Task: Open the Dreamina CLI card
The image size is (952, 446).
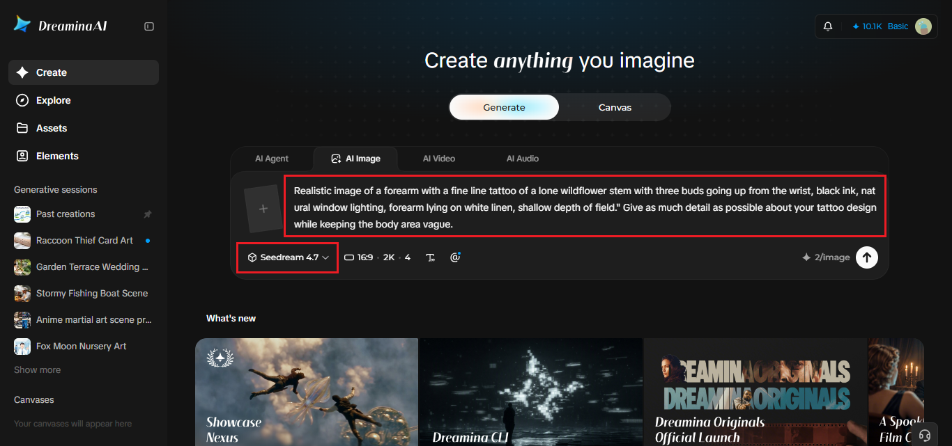Action: tap(531, 392)
